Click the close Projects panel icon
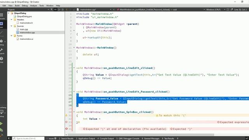The height and width of the screenshot is (140, 249). click(x=63, y=9)
